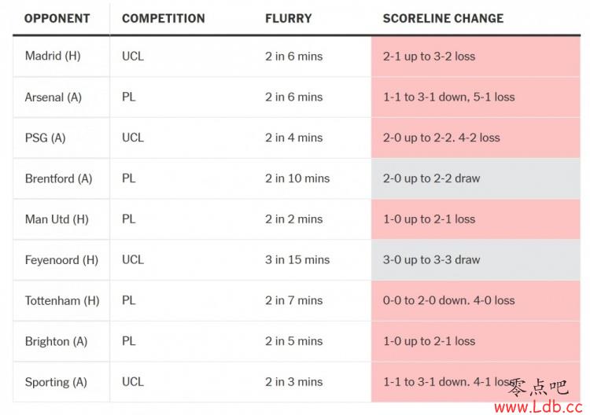The image size is (590, 415).
Task: Select the '3 in 15 mins' flurry cell
Action: pos(297,259)
